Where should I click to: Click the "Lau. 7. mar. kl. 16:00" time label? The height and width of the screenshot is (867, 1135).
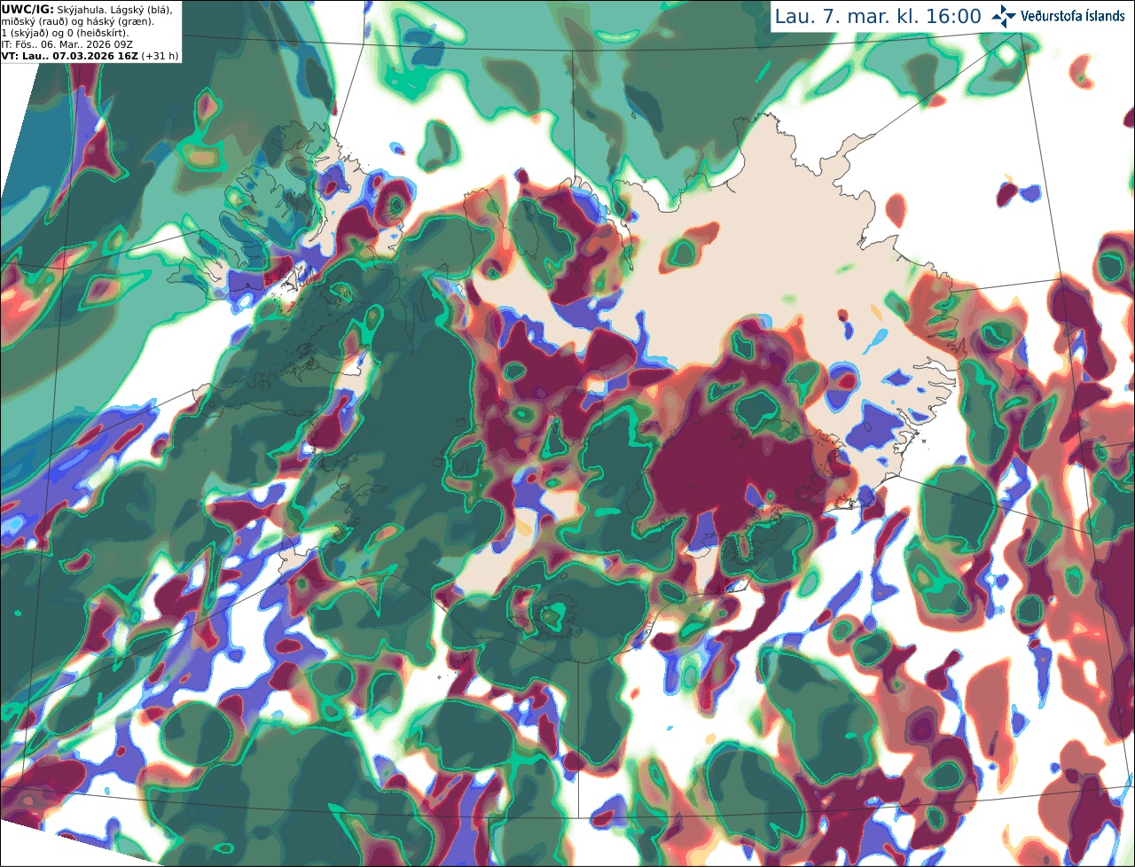coord(878,16)
